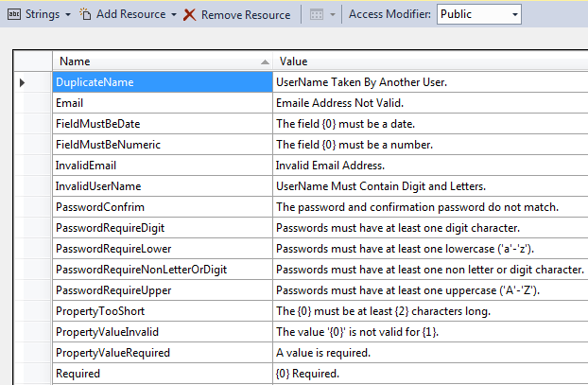Click the Strings resource type icon

pyautogui.click(x=14, y=15)
